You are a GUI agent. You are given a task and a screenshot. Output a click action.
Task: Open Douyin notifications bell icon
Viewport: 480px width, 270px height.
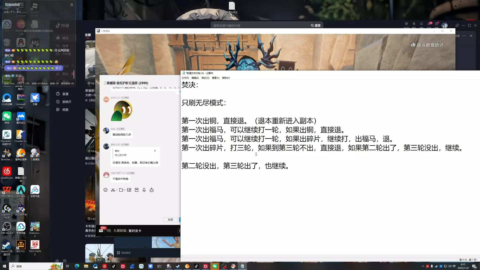click(421, 24)
